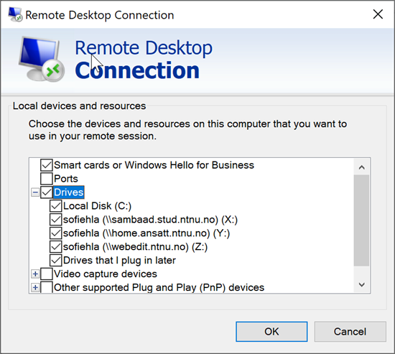
Task: Enable the Ports checkbox
Action: tap(47, 179)
